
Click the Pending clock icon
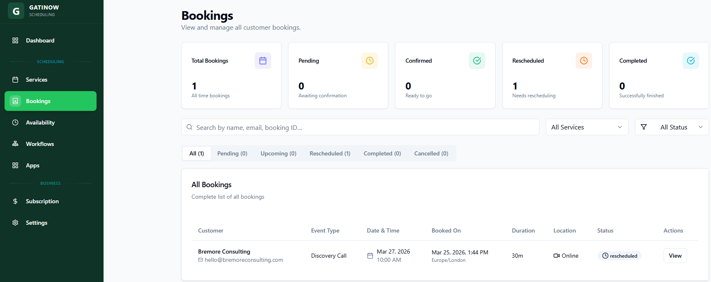[x=370, y=61]
